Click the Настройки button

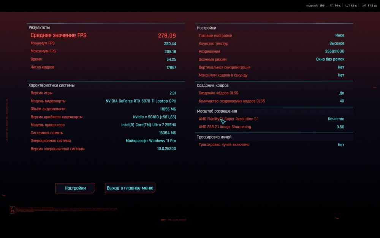75,188
